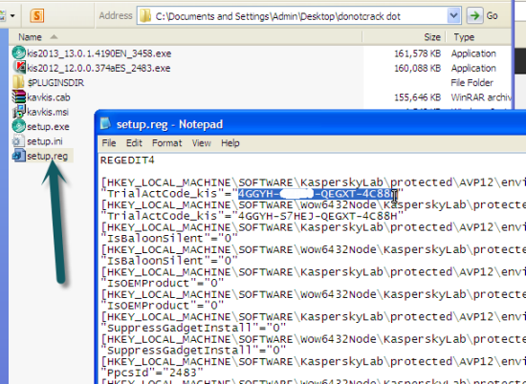The image size is (526, 384).
Task: Select the $PLUGINSDIR folder name
Action: 55,83
